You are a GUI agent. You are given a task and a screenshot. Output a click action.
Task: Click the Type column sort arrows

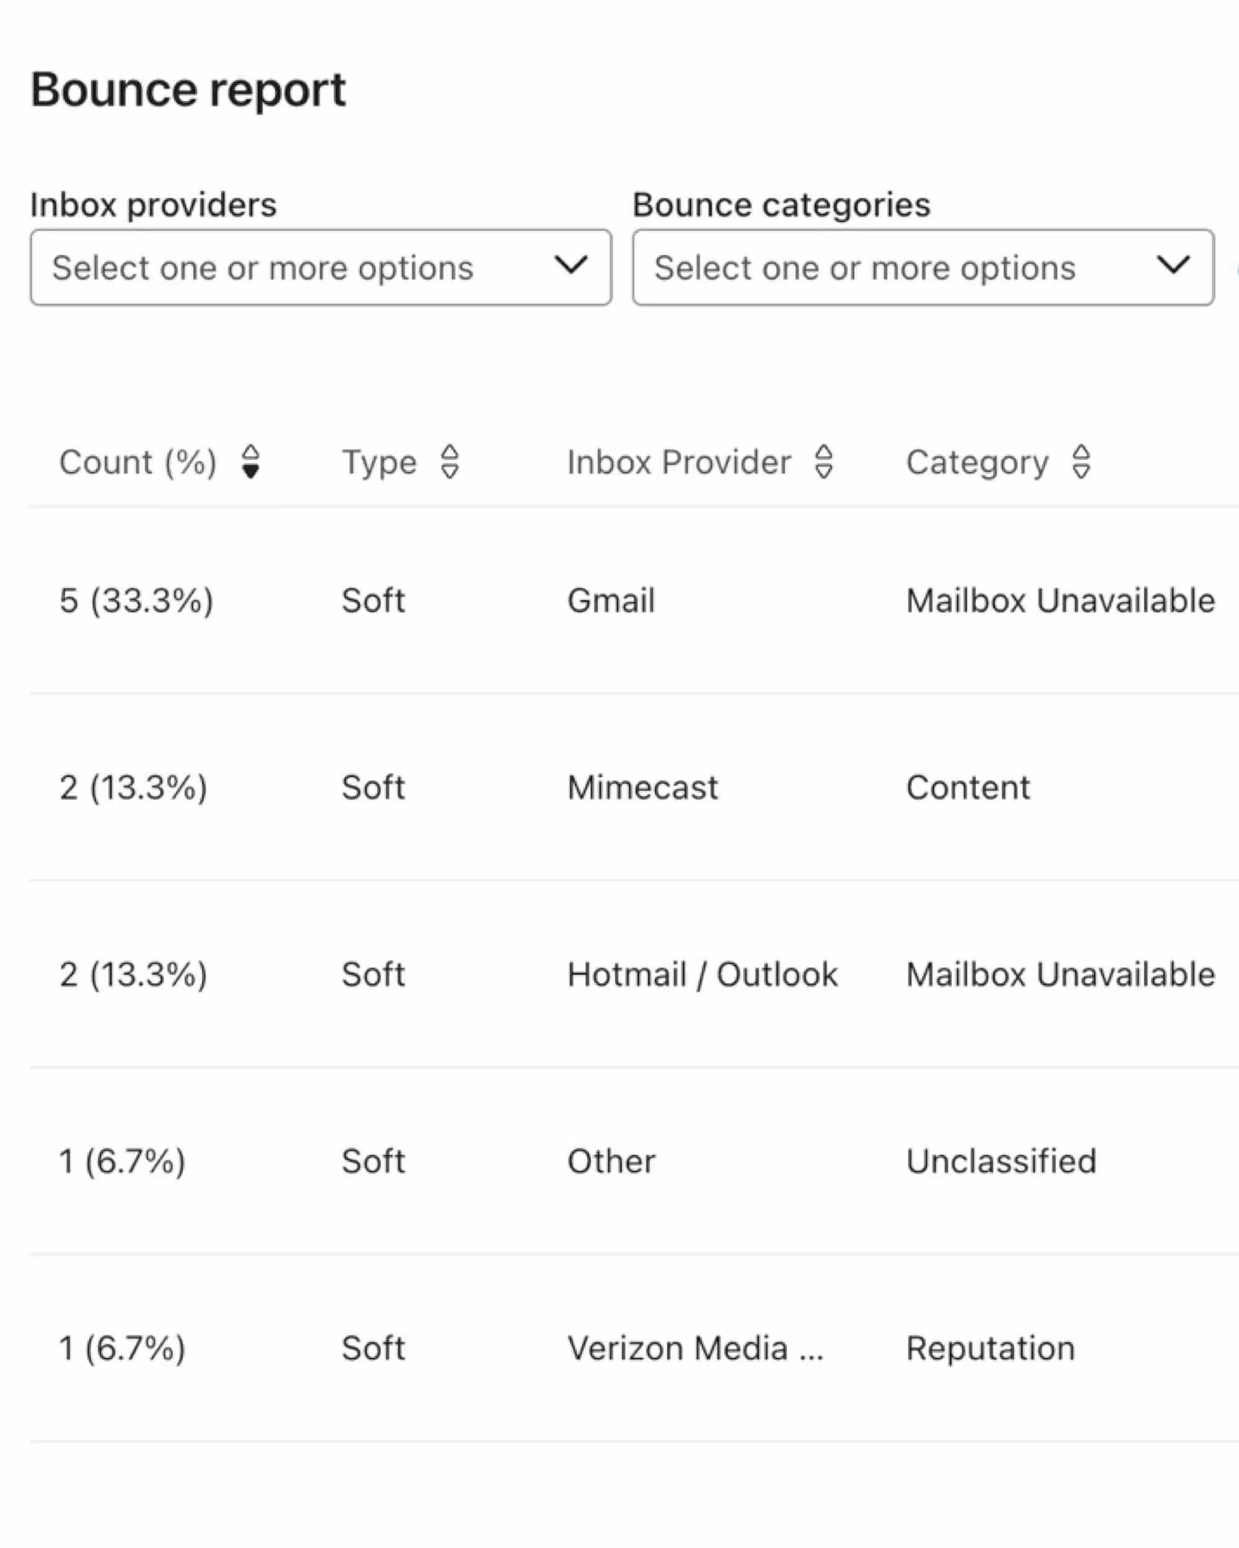(451, 462)
